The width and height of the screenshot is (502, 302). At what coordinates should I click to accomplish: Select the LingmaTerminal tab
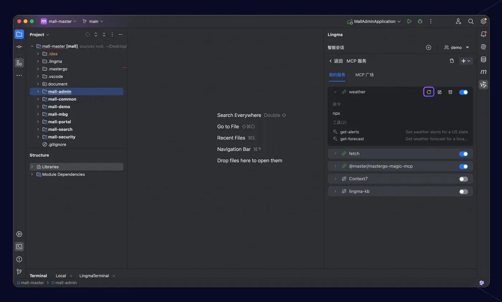click(x=94, y=276)
